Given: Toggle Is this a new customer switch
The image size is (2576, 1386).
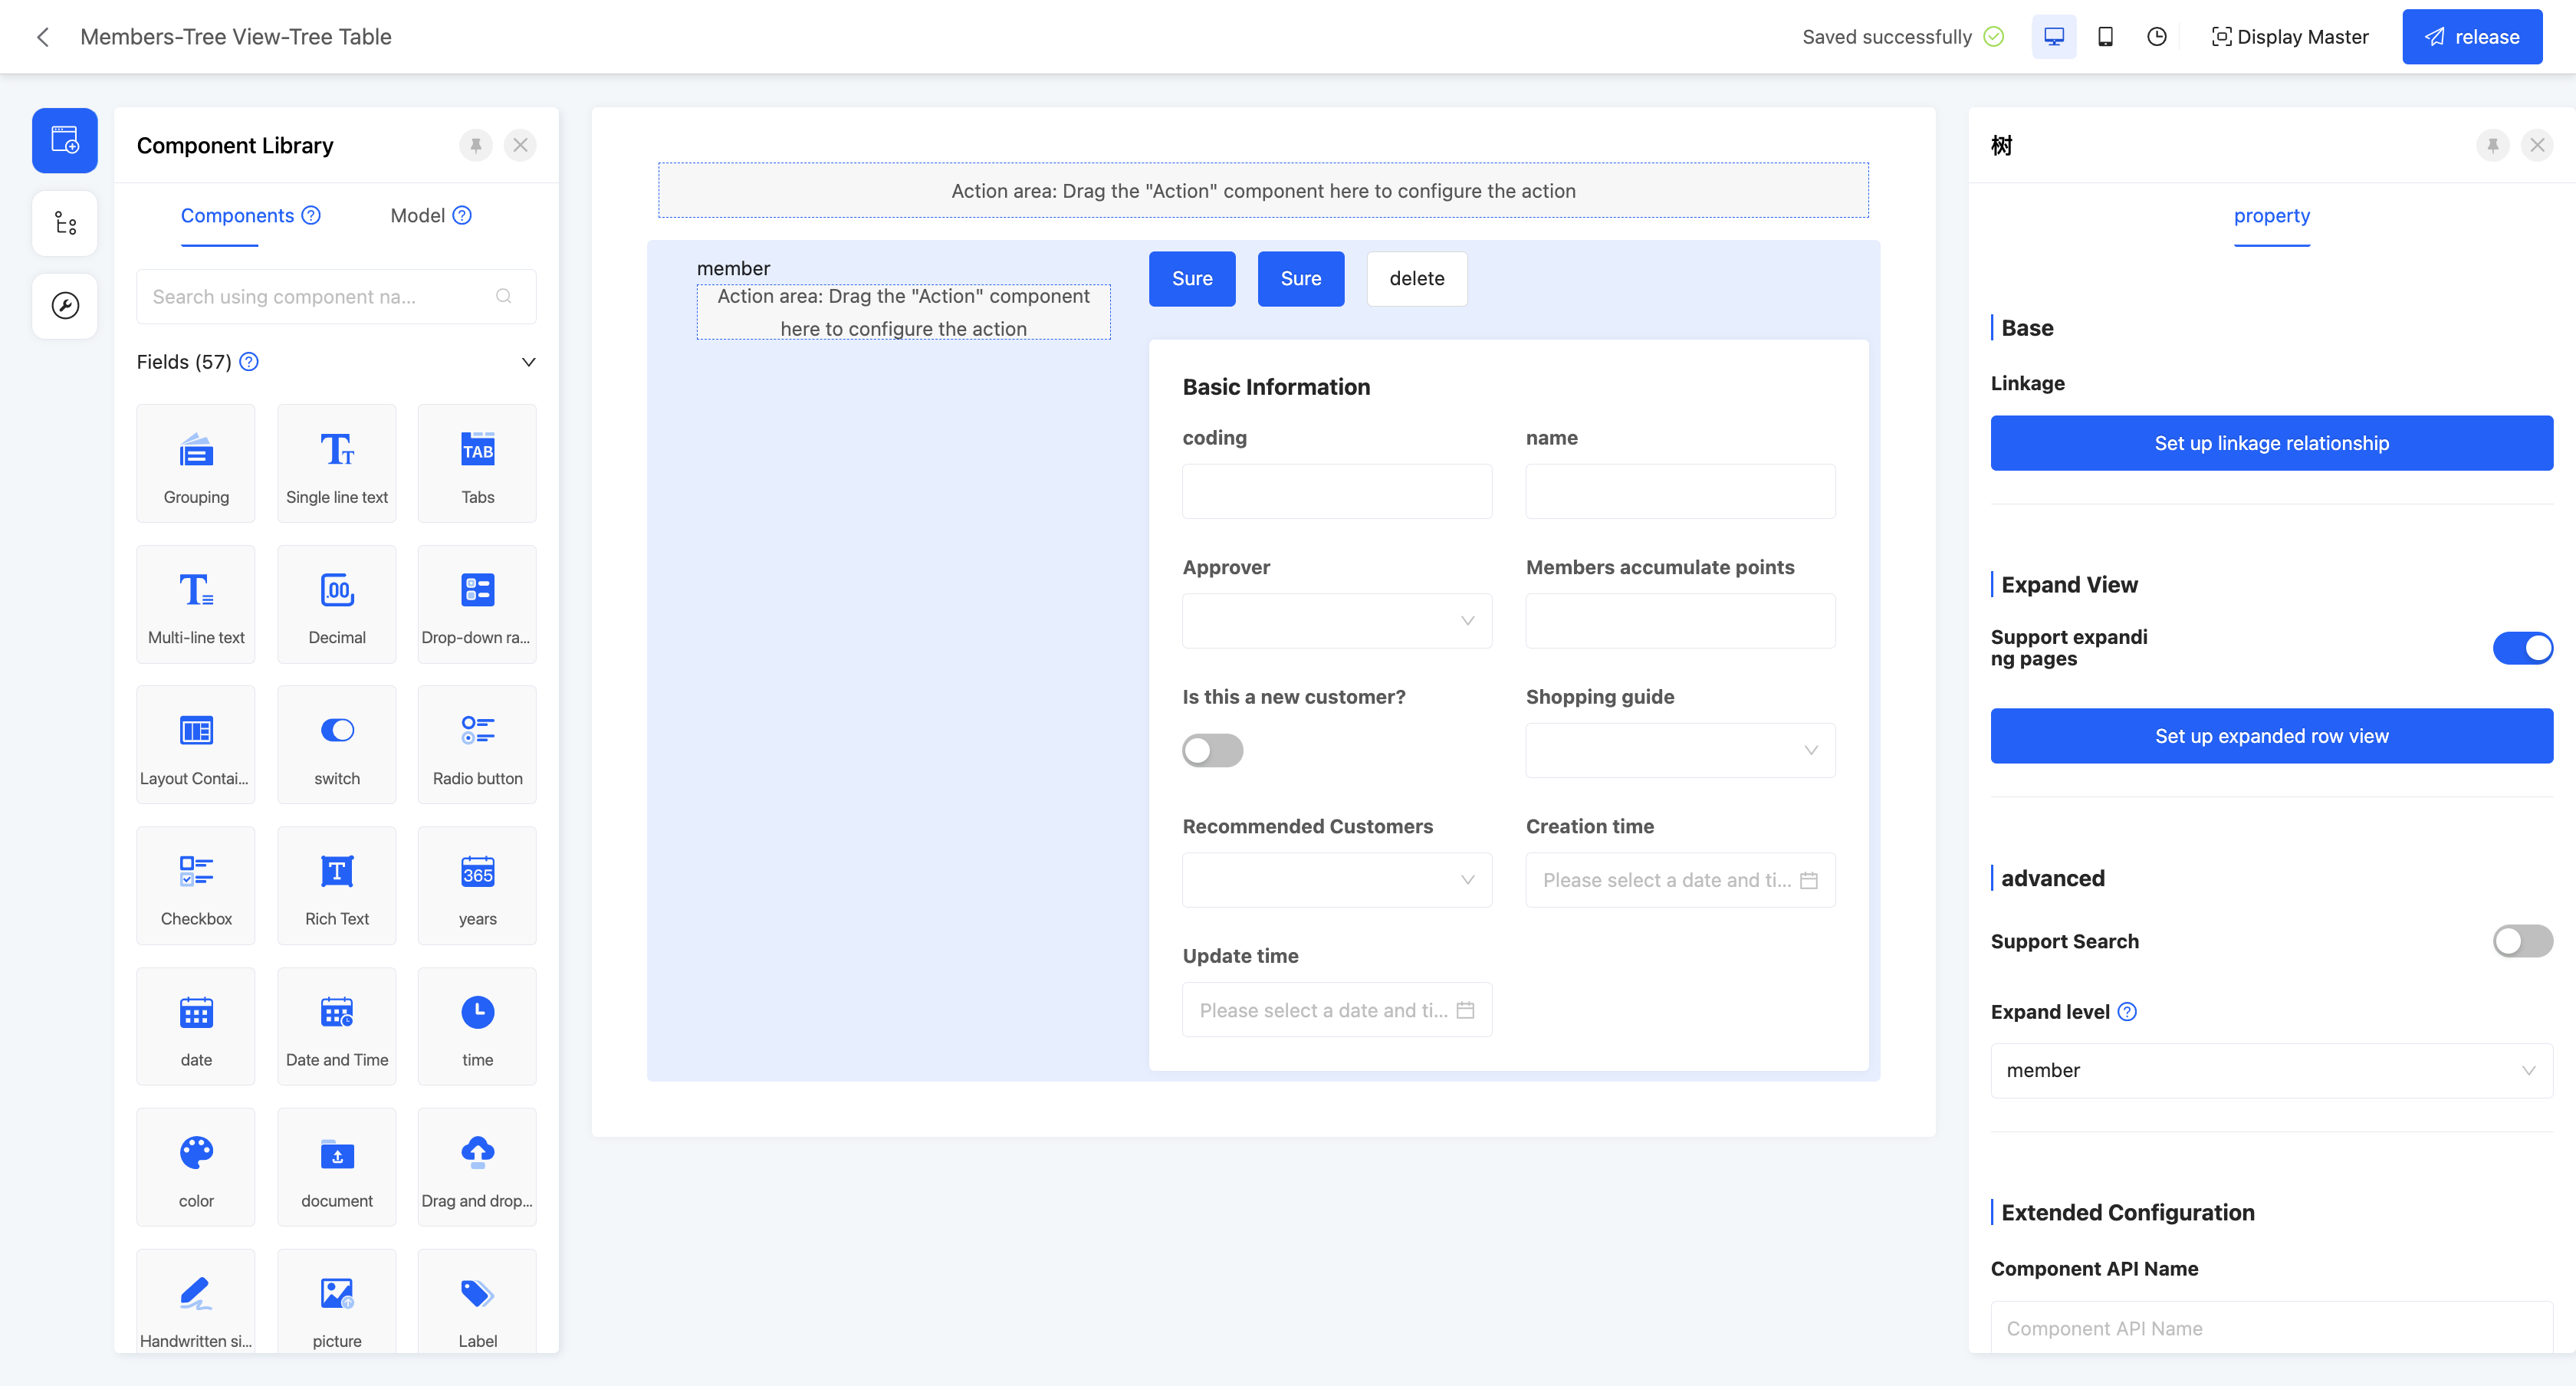Looking at the screenshot, I should [1212, 750].
